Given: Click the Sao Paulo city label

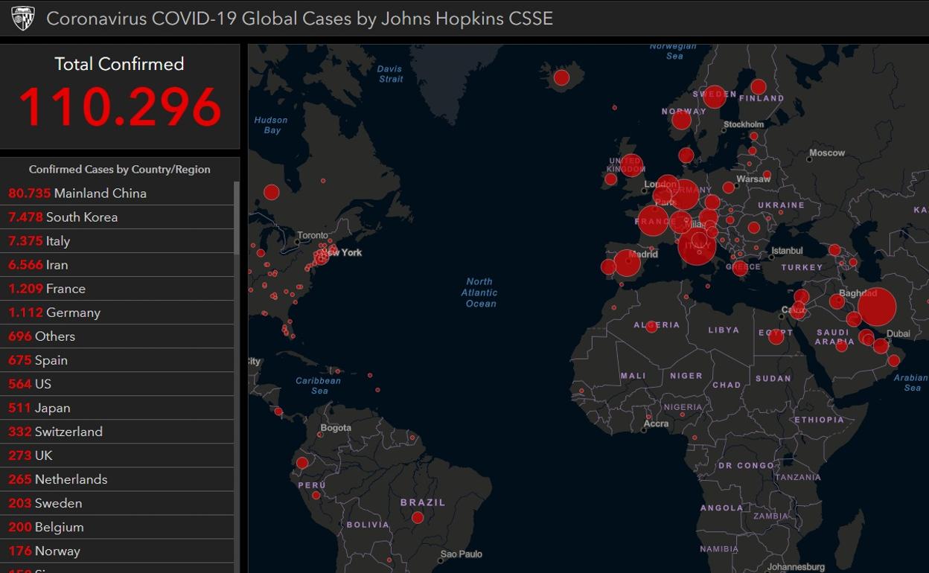Looking at the screenshot, I should (x=462, y=554).
